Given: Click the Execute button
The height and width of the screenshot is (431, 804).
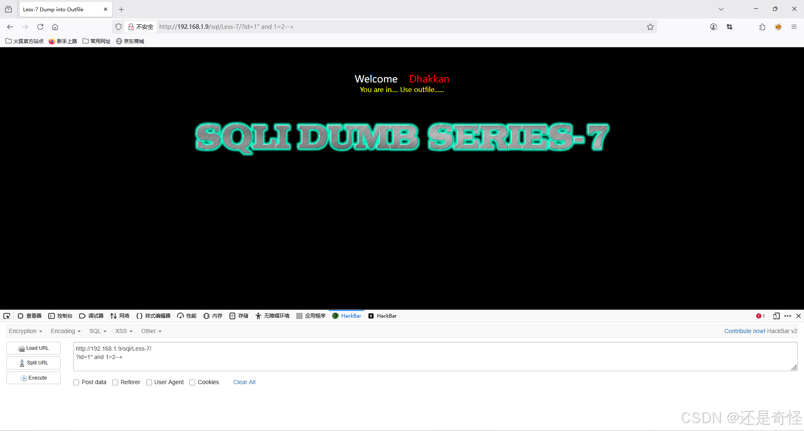Looking at the screenshot, I should click(x=33, y=378).
